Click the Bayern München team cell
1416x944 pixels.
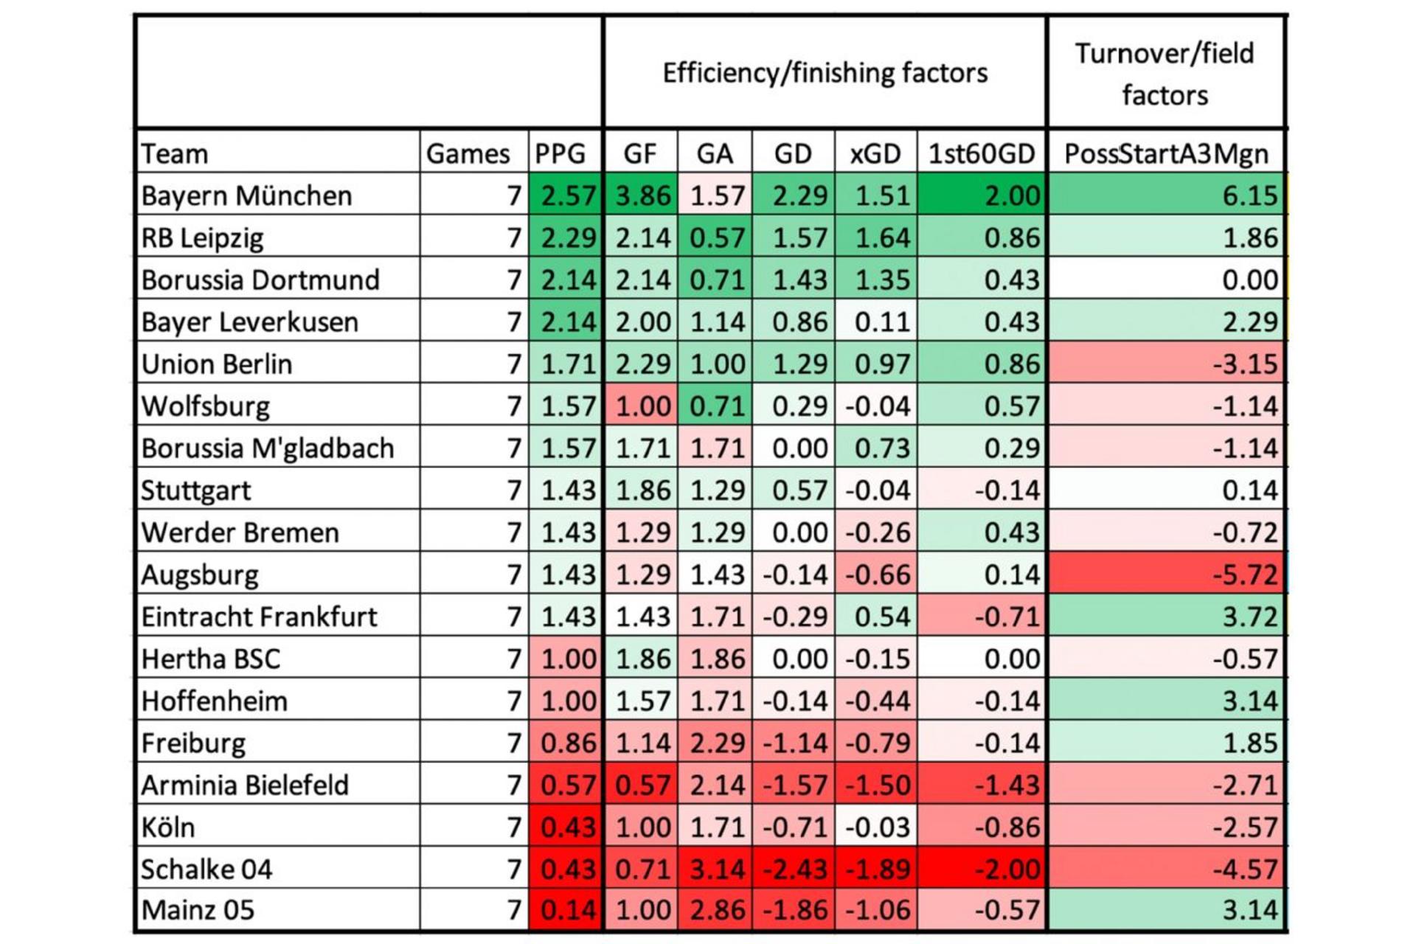point(246,195)
